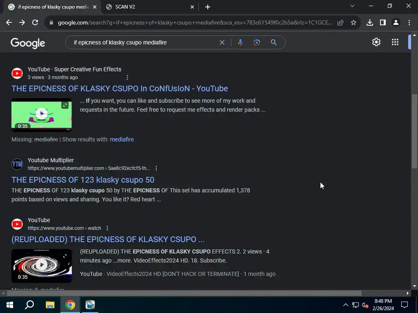
Task: Click the vertical page scrollbar thumb
Action: point(414,132)
